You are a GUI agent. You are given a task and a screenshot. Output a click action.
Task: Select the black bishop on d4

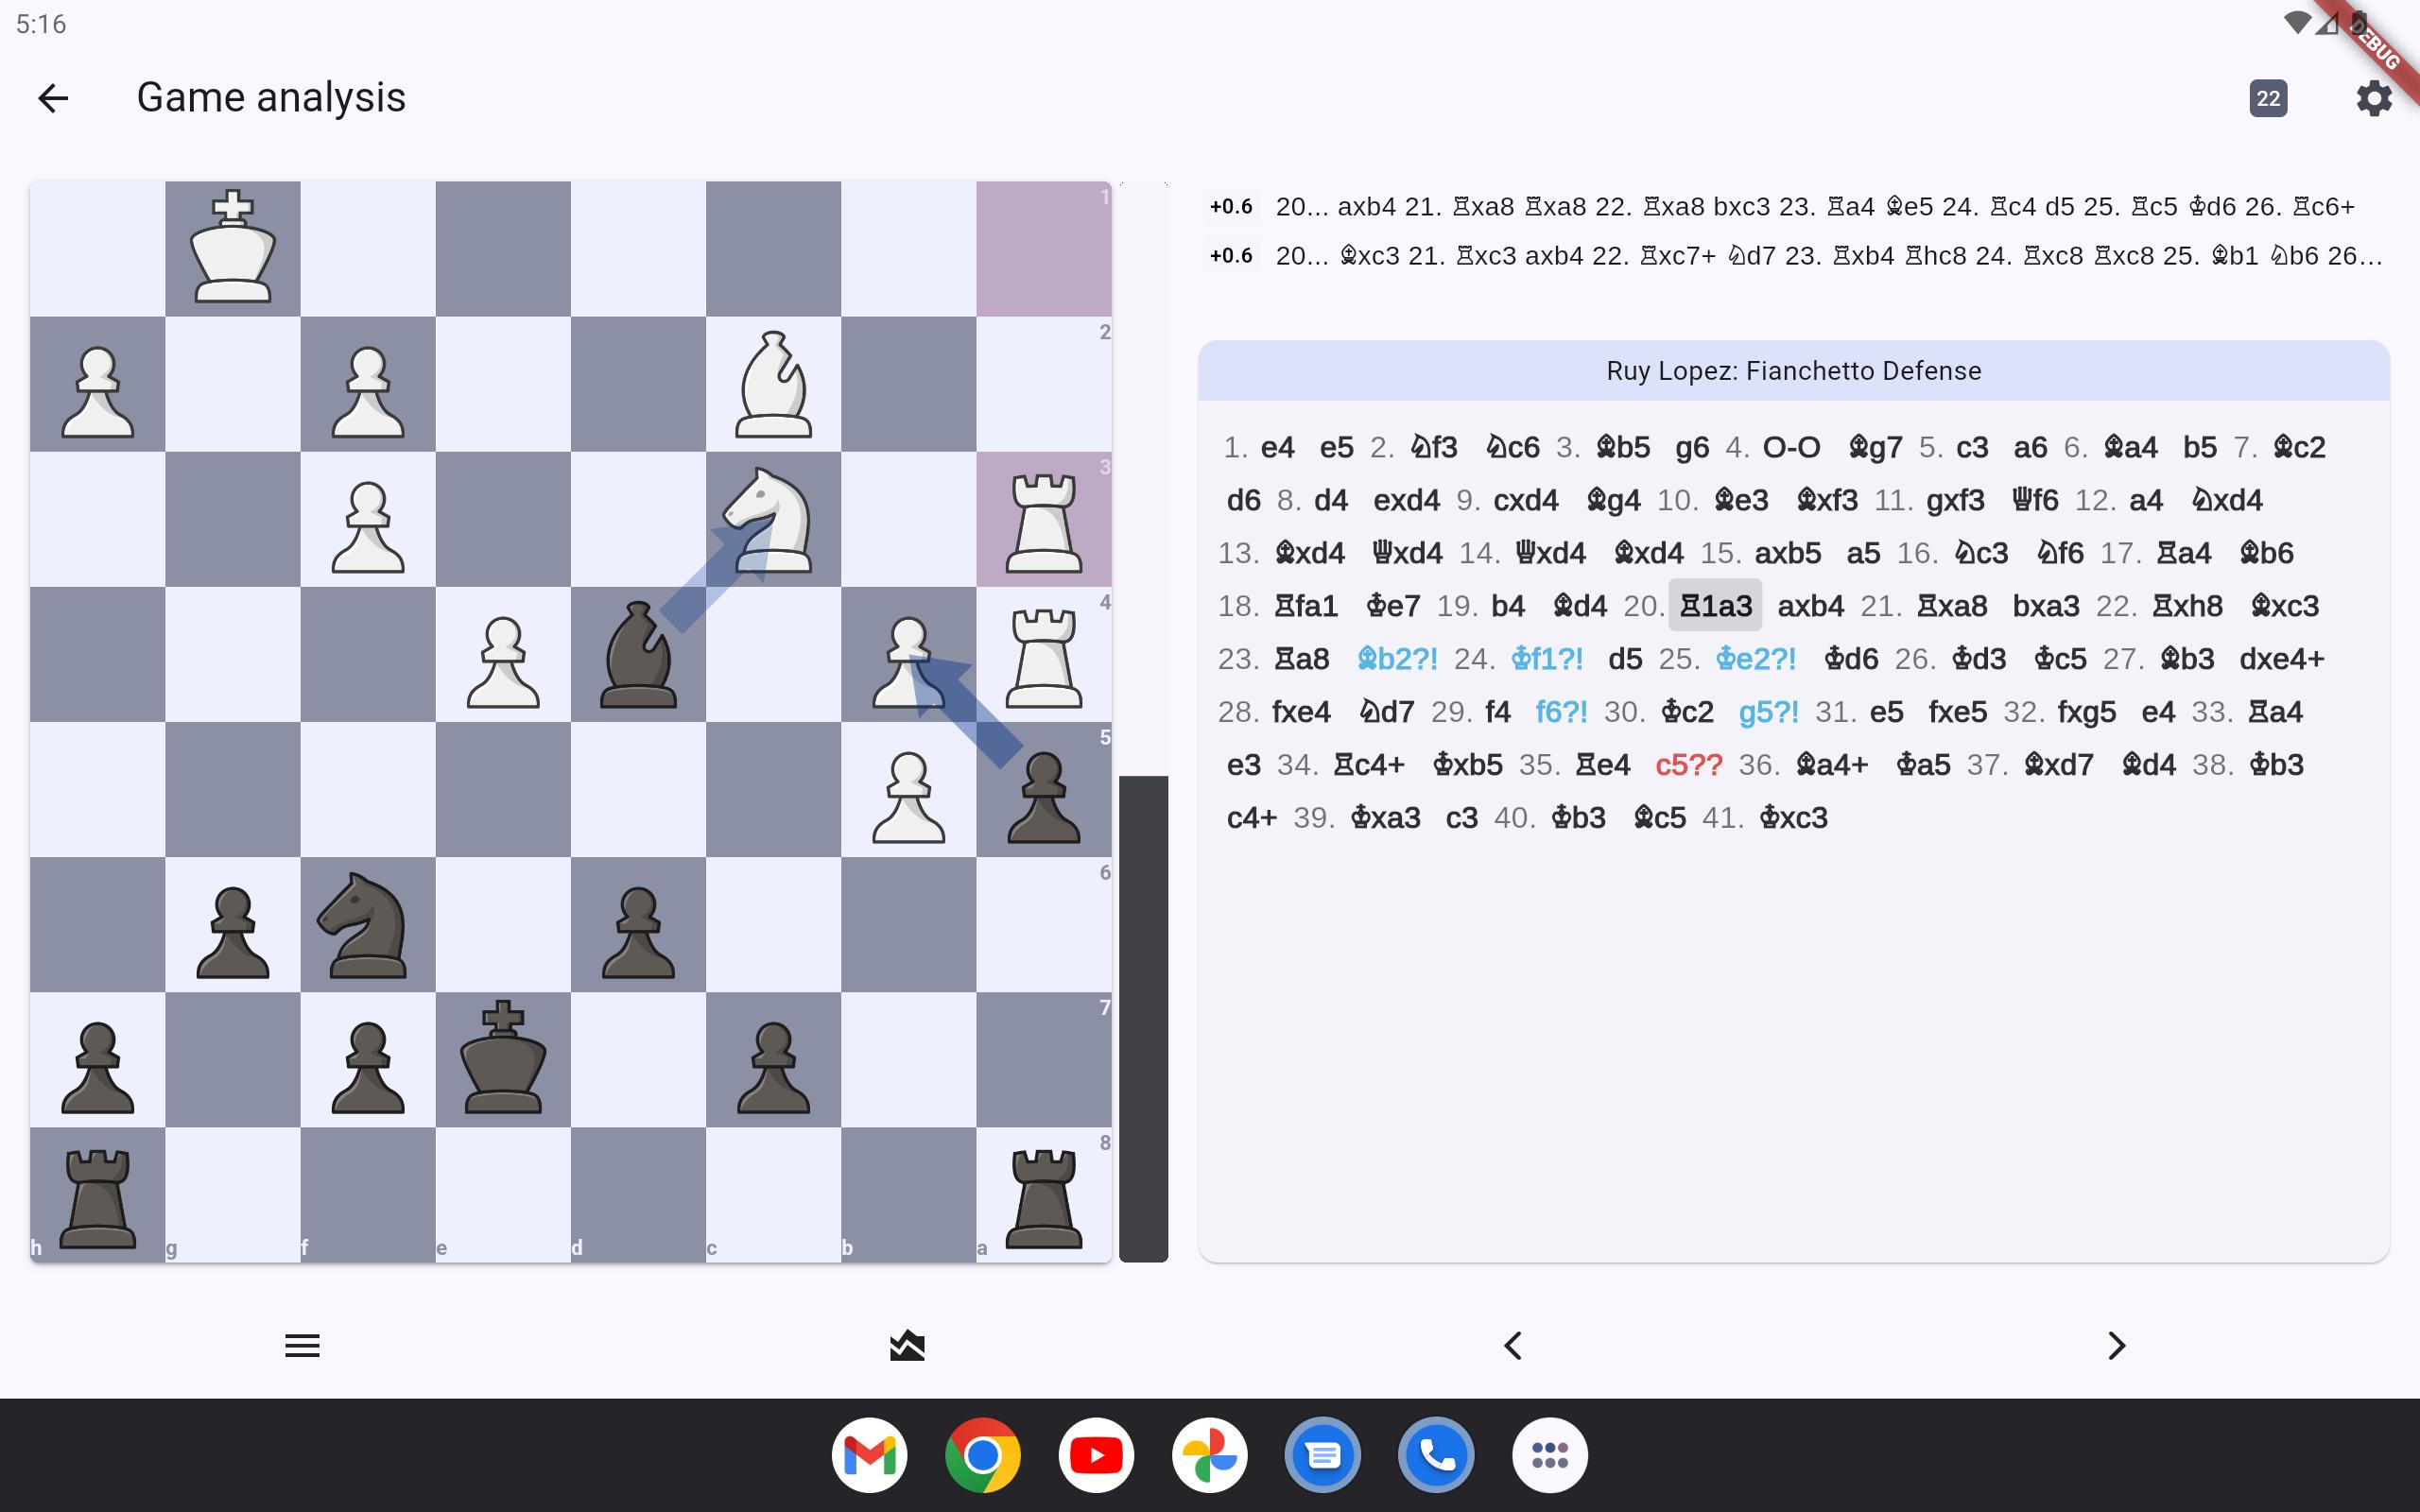(x=638, y=654)
